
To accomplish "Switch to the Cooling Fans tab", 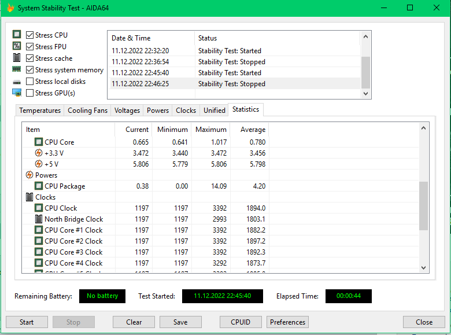I will tap(87, 111).
